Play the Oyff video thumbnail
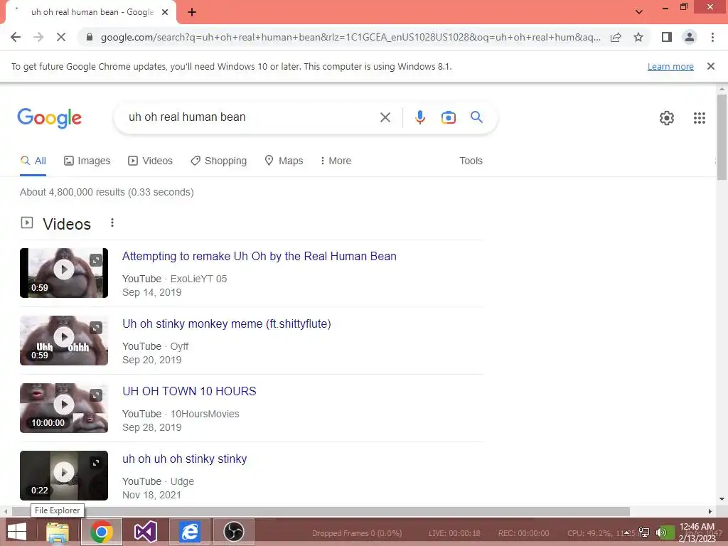This screenshot has width=728, height=546. [63, 337]
